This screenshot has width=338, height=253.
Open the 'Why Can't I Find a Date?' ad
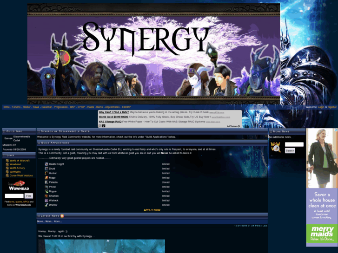click(x=114, y=112)
